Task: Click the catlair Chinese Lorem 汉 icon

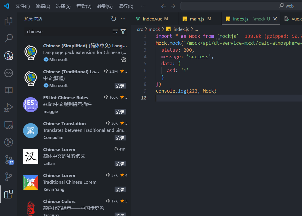Action: point(31,156)
